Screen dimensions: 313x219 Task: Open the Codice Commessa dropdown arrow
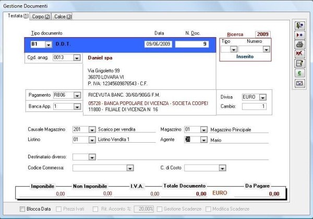pyautogui.click(x=130, y=168)
